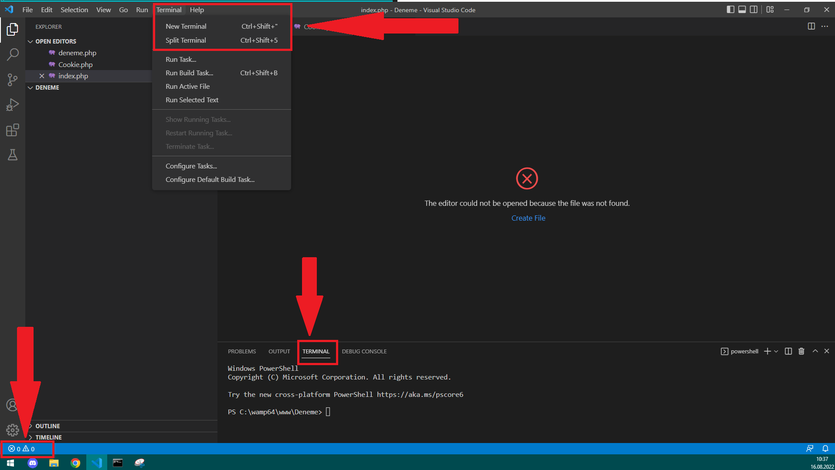This screenshot has height=470, width=835.
Task: Open the Search view in the activity bar
Action: click(x=13, y=54)
